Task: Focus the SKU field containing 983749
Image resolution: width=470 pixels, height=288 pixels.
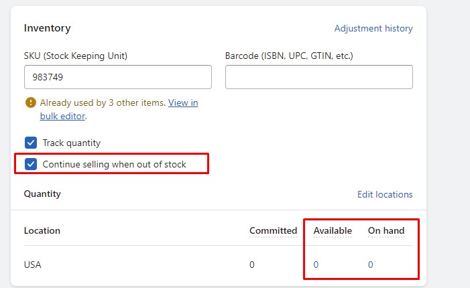Action: [x=117, y=77]
